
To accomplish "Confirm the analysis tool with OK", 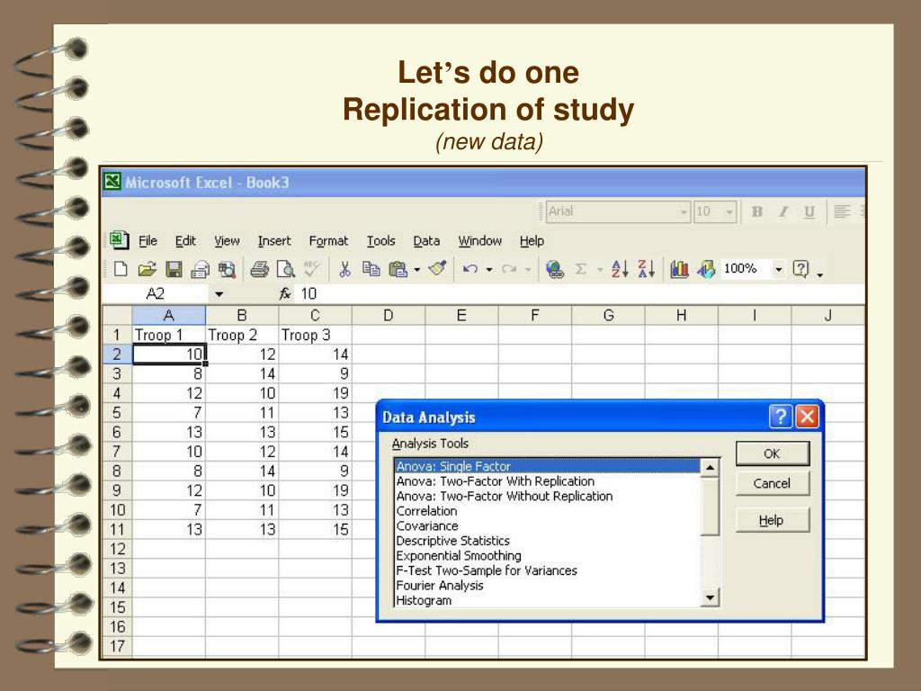I will [773, 453].
